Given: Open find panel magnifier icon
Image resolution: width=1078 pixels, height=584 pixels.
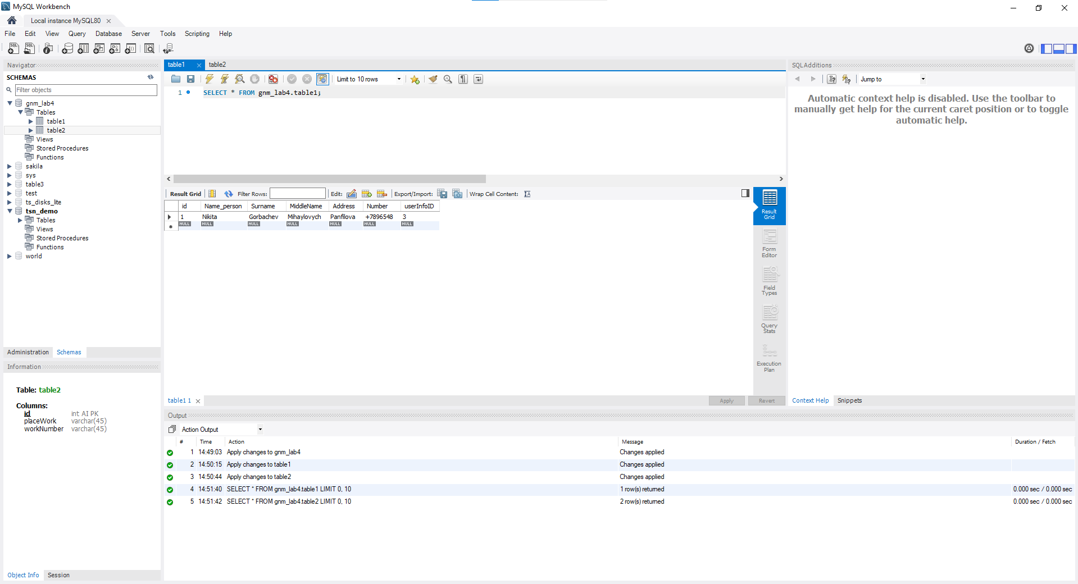Looking at the screenshot, I should pos(448,79).
